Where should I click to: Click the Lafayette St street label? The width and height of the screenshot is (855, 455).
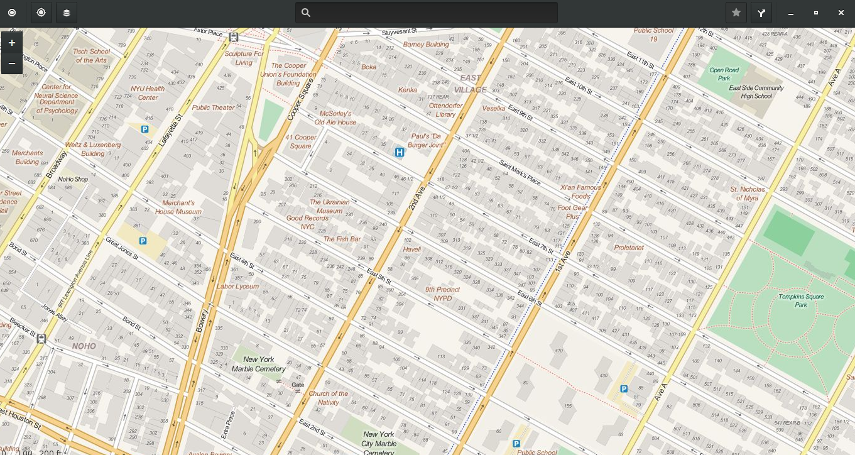point(170,131)
